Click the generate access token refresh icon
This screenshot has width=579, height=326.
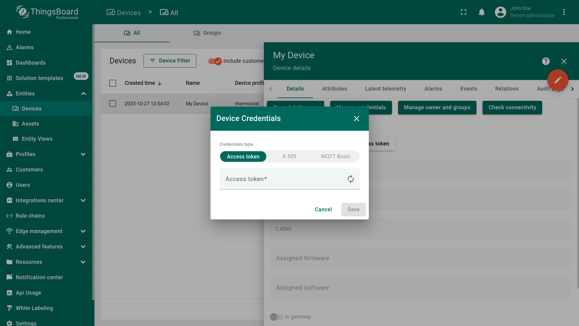coord(350,179)
